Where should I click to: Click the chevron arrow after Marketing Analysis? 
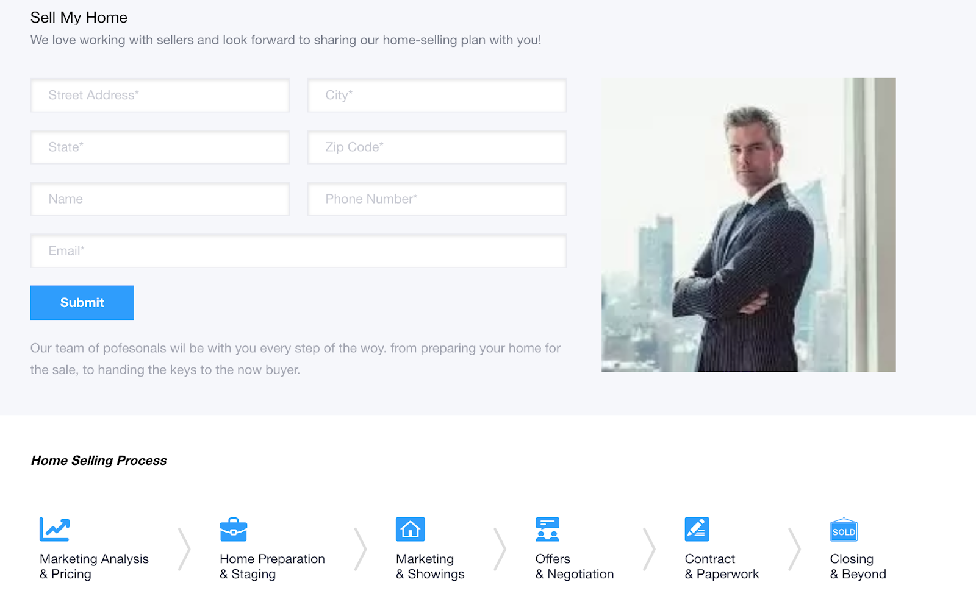184,549
